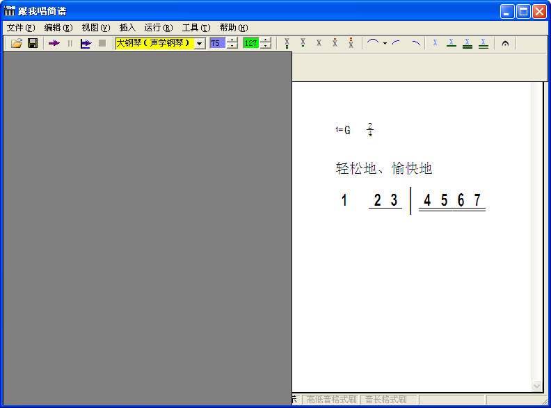Image resolution: width=551 pixels, height=408 pixels.
Task: Select note 1 in the score
Action: pos(344,200)
